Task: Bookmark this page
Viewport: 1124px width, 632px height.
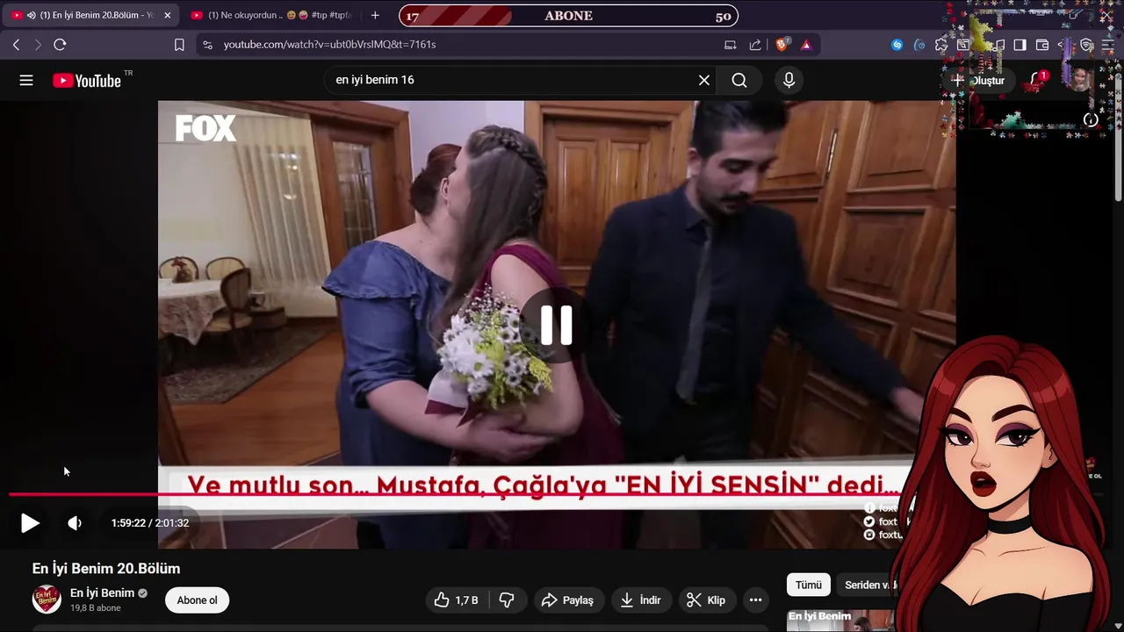Action: pos(179,45)
